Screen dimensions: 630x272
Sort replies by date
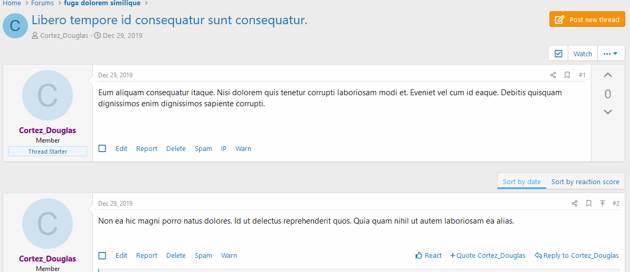tap(521, 182)
